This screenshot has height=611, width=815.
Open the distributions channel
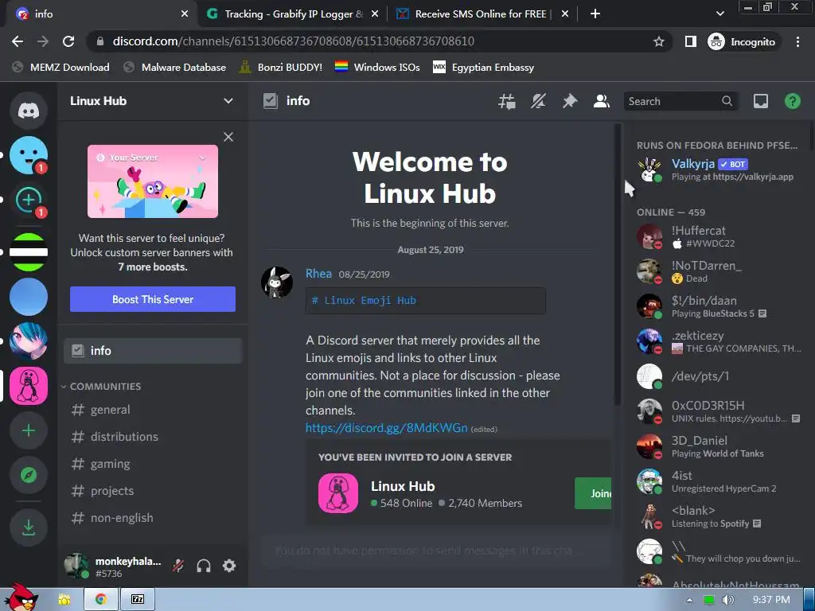click(x=153, y=437)
